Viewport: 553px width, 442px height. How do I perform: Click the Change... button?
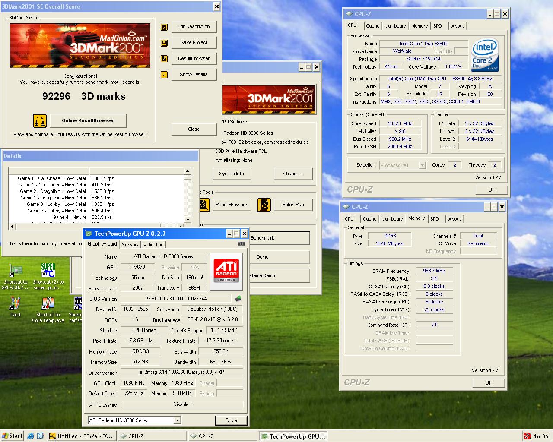[293, 174]
